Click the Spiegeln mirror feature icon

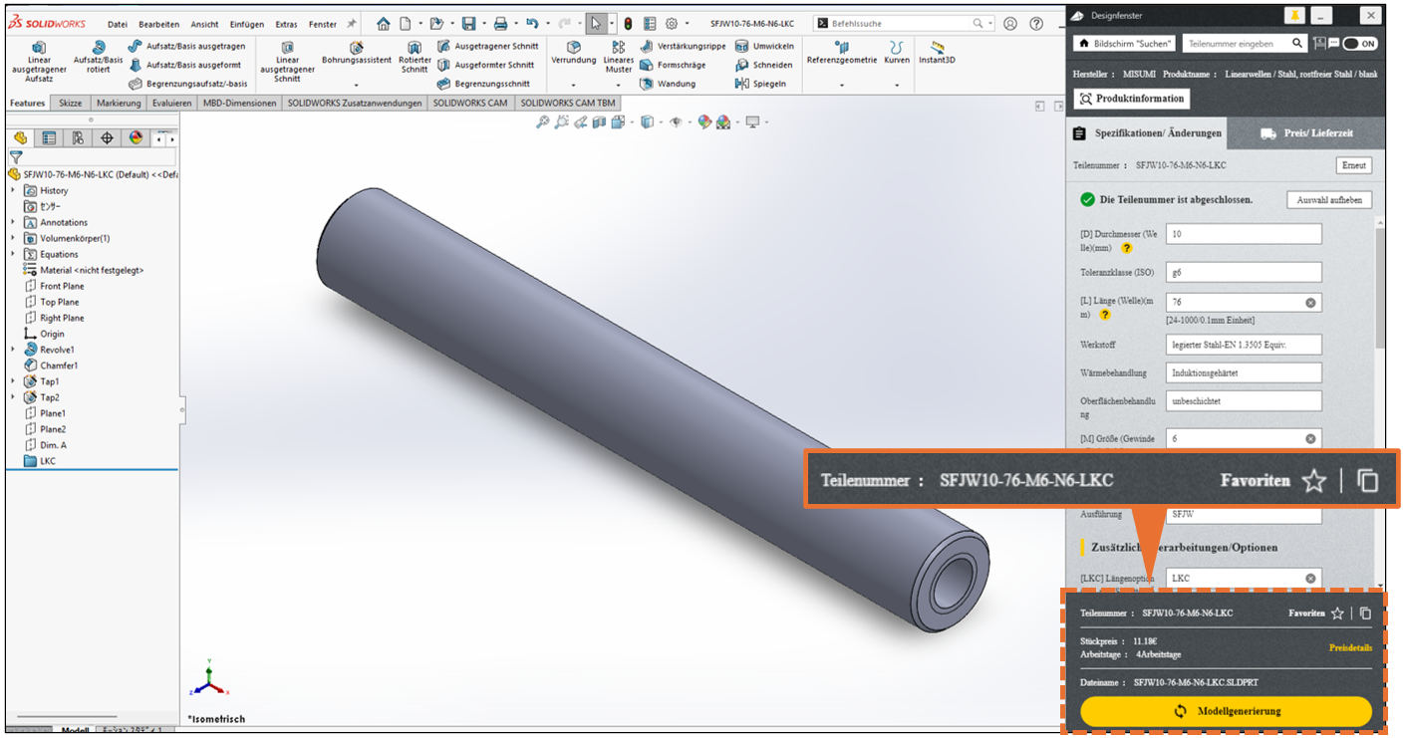pos(741,84)
